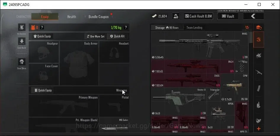Select the Mk14 rifle in storage
Screen dimensions: 280x136
[x=193, y=67]
